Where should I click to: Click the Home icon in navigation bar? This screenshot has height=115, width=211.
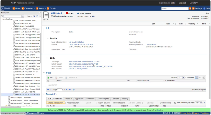click(x=13, y=8)
